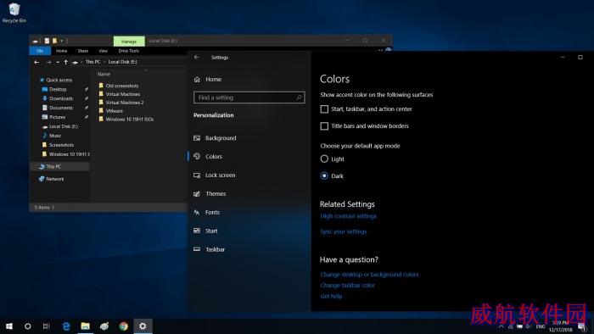Click File Explorer's forward arrow
Image resolution: width=594 pixels, height=334 pixels.
click(x=48, y=62)
